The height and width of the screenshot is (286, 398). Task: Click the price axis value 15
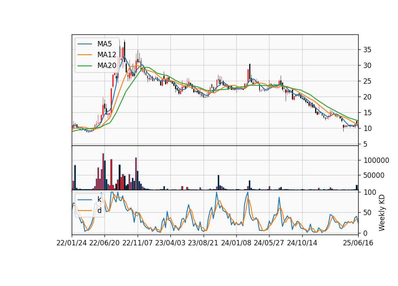coord(367,113)
